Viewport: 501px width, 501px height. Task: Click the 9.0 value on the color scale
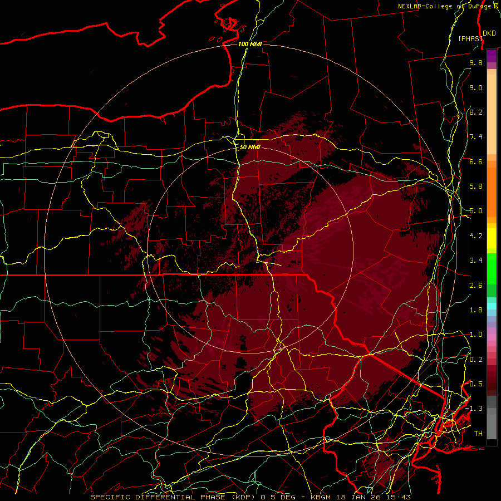tap(476, 87)
